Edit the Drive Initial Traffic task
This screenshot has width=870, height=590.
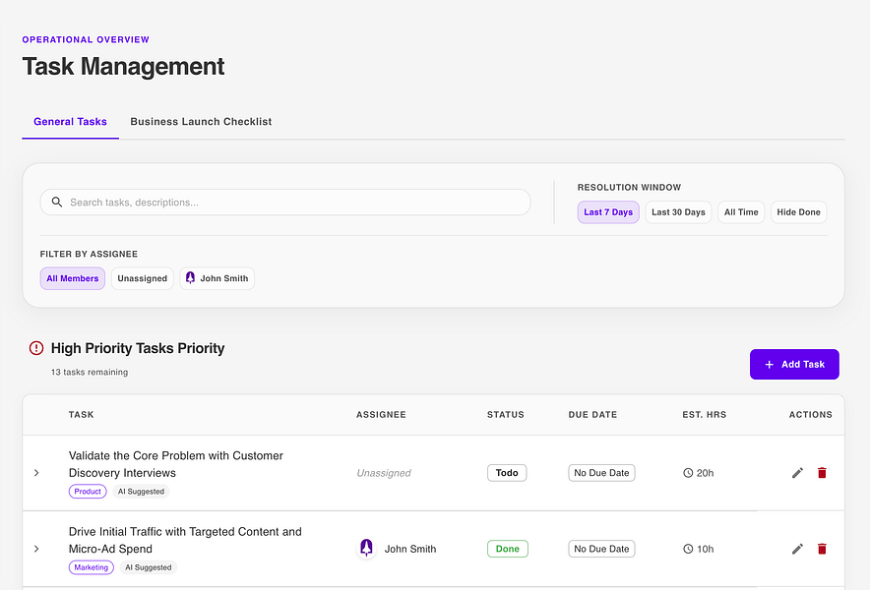click(797, 549)
